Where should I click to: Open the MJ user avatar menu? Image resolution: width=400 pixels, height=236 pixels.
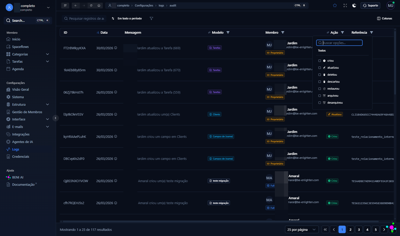tap(391, 5)
